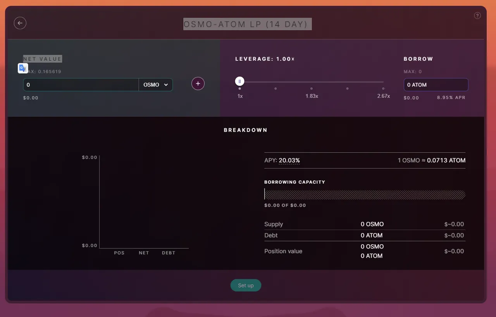Click the NET VALUE heading
Screen dimensions: 496x317
pyautogui.click(x=43, y=59)
